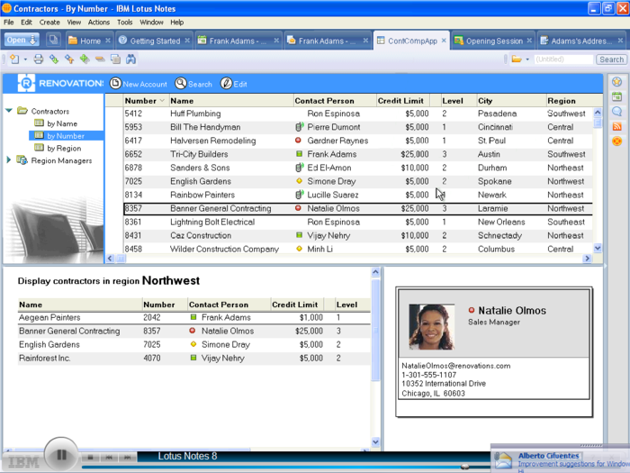This screenshot has height=473, width=630.
Task: Click the red status icon by Gardner Raynes
Action: point(298,141)
